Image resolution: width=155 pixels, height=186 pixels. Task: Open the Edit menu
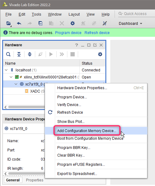coord(22,14)
